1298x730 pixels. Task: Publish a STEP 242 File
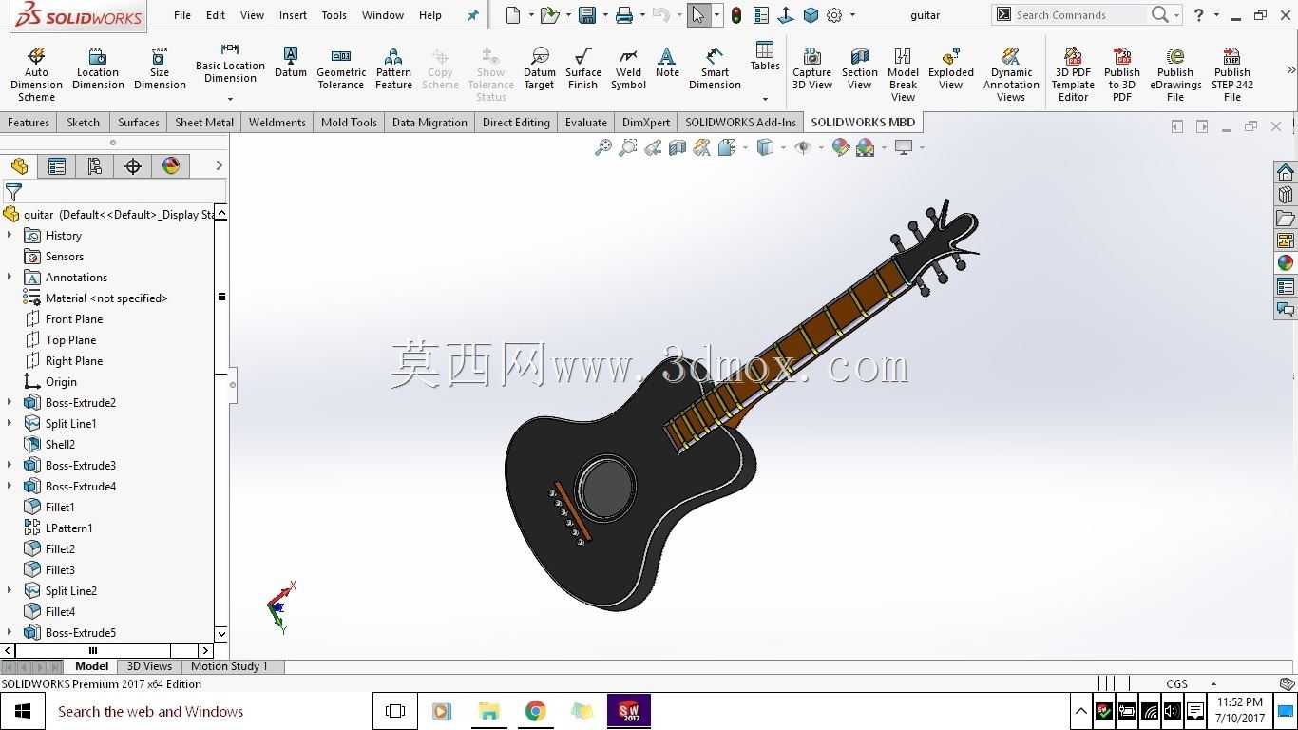pos(1232,74)
